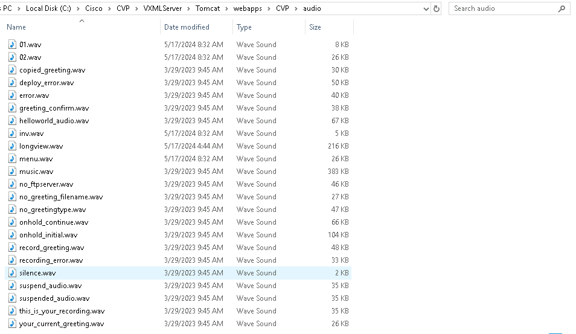Sort by the Date modified column
The width and height of the screenshot is (576, 334).
click(187, 27)
